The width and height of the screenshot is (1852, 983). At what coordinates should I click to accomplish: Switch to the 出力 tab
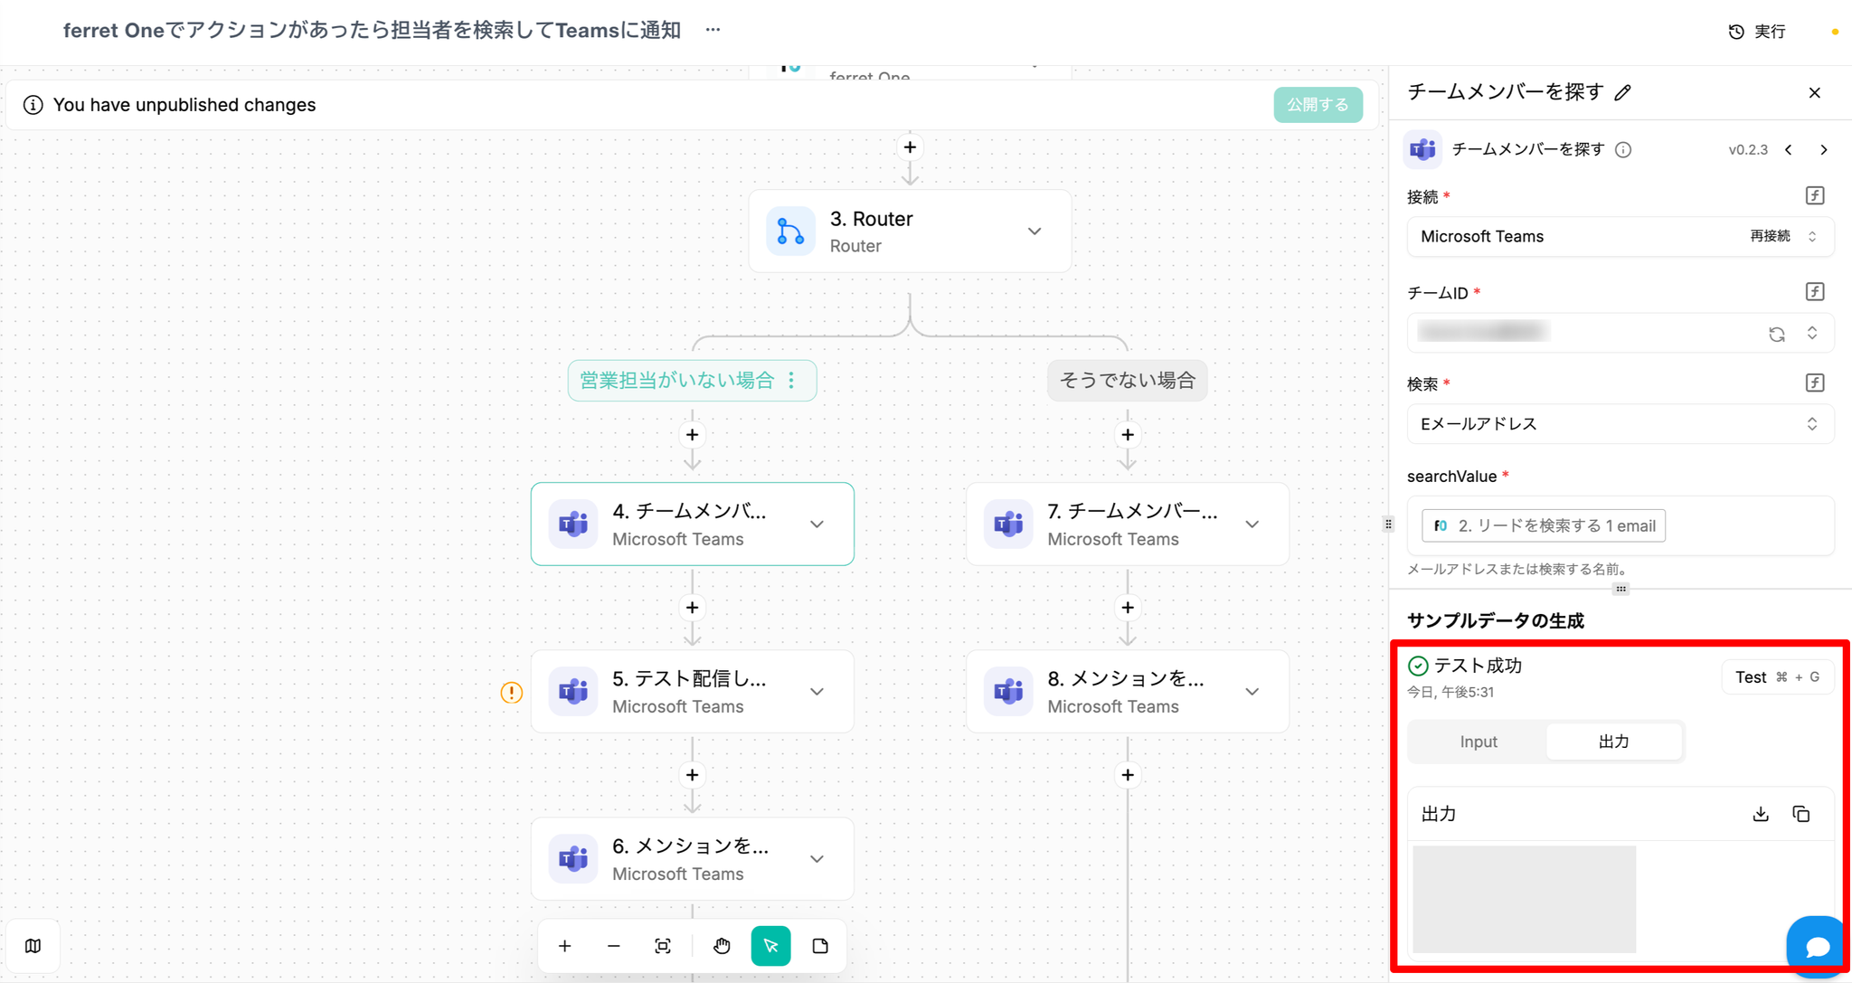coord(1613,742)
